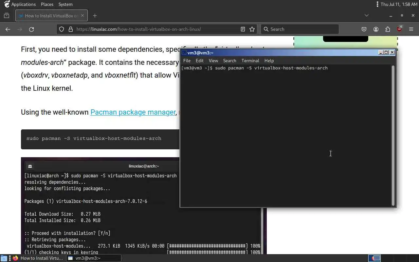
Task: Follow the Pacman package manager link
Action: (133, 112)
